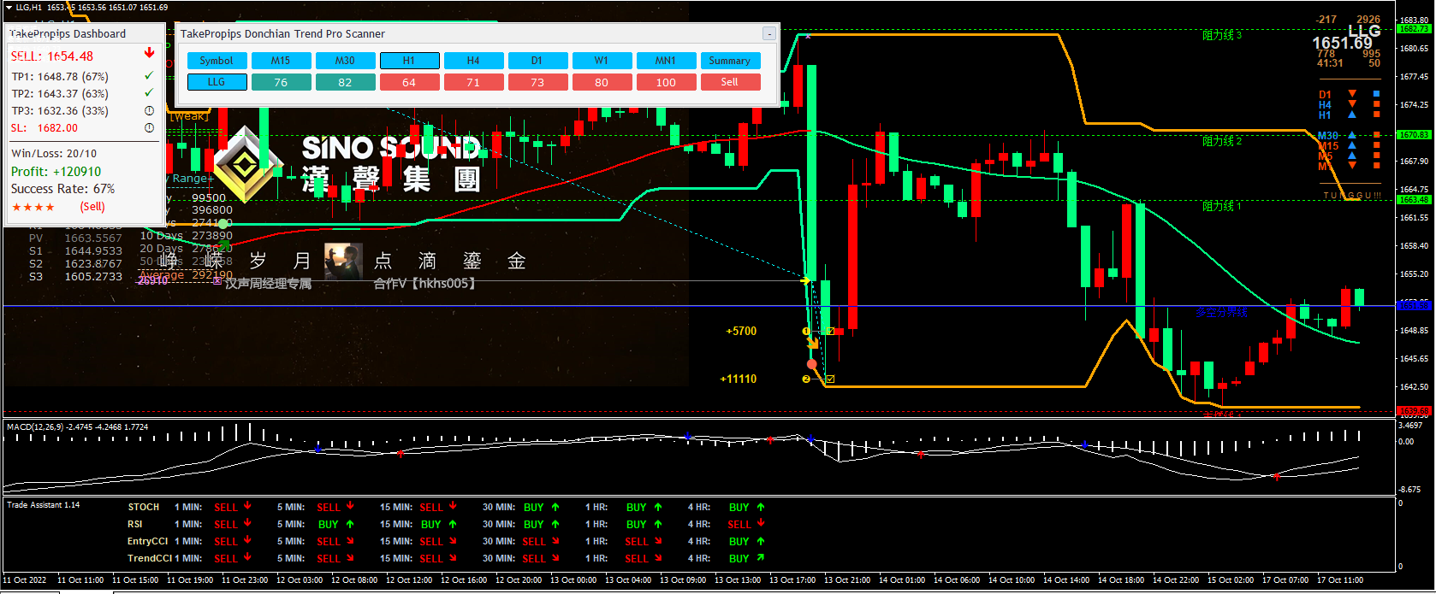
Task: Click the Success Rate: 67% text
Action: 62,188
